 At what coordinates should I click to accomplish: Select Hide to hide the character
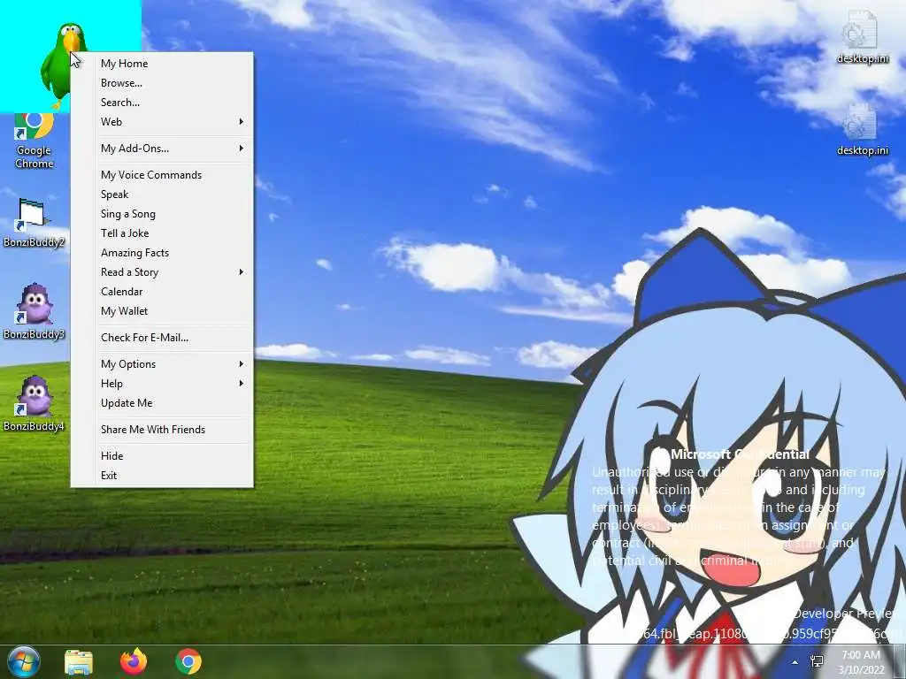click(x=162, y=456)
